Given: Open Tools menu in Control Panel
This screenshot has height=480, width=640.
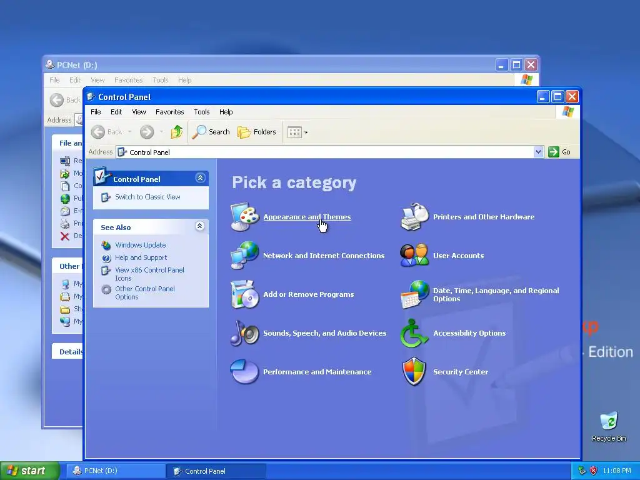Looking at the screenshot, I should click(202, 112).
